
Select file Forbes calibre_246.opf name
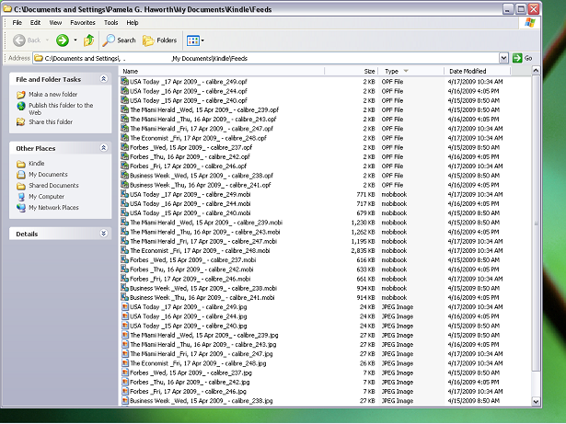[x=188, y=166]
